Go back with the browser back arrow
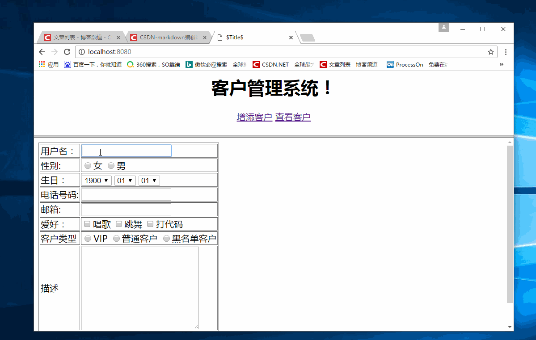Viewport: 536px width, 340px height. (x=42, y=51)
